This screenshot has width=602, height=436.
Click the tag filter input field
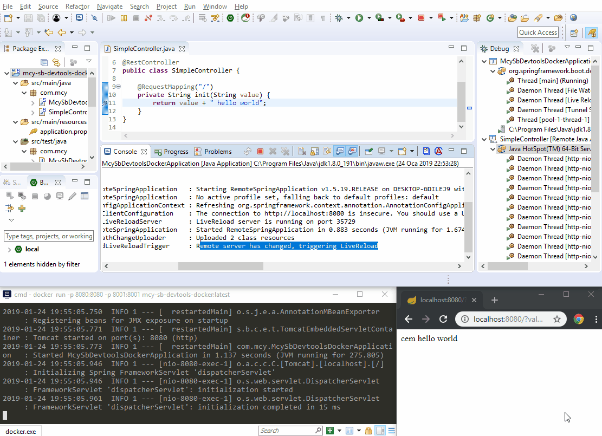coord(48,236)
